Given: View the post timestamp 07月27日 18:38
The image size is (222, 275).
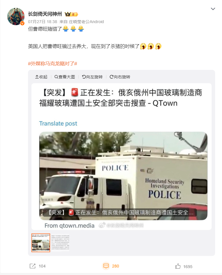Looking at the screenshot, I should (43, 22).
